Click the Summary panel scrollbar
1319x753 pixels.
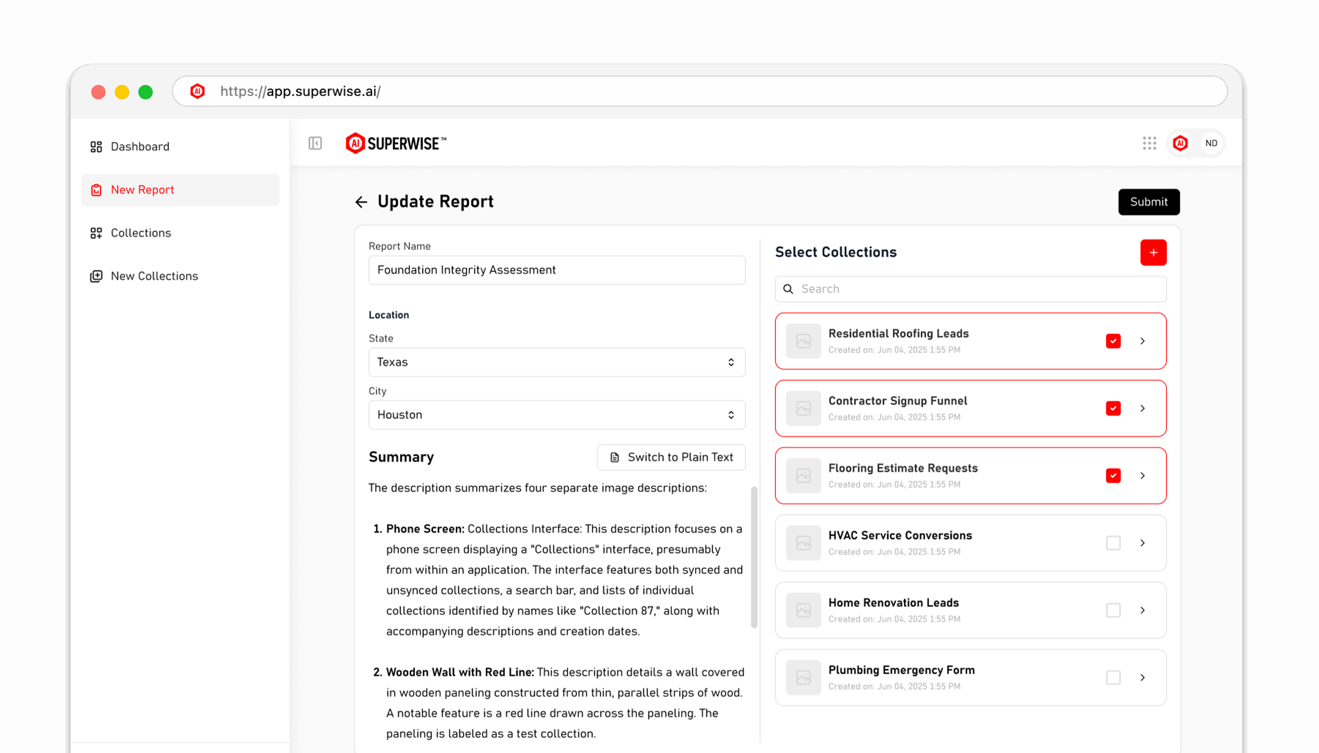[754, 557]
